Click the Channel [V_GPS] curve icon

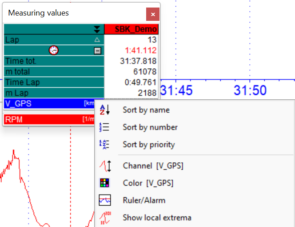point(104,166)
